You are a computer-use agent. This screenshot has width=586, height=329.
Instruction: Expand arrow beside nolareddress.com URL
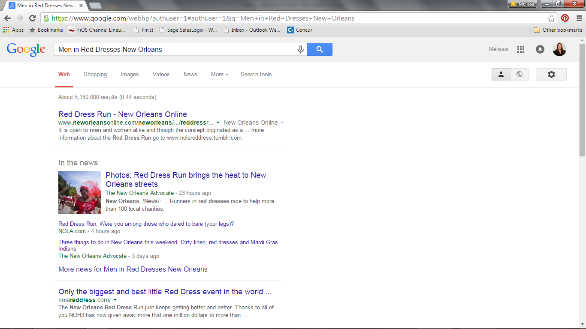coord(115,300)
